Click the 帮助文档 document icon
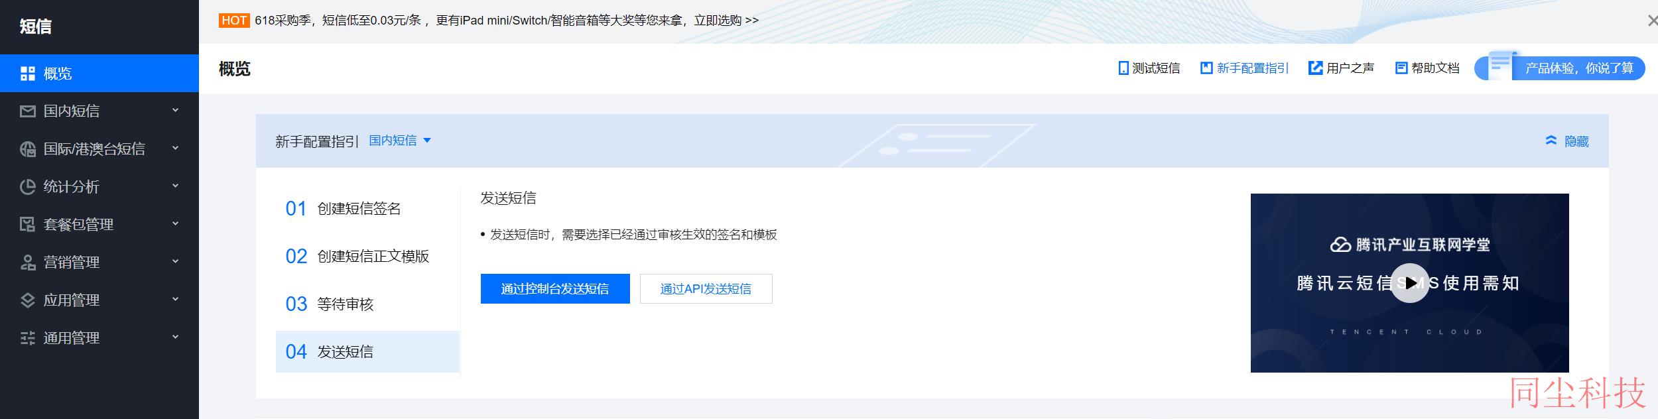This screenshot has height=419, width=1658. click(x=1401, y=68)
